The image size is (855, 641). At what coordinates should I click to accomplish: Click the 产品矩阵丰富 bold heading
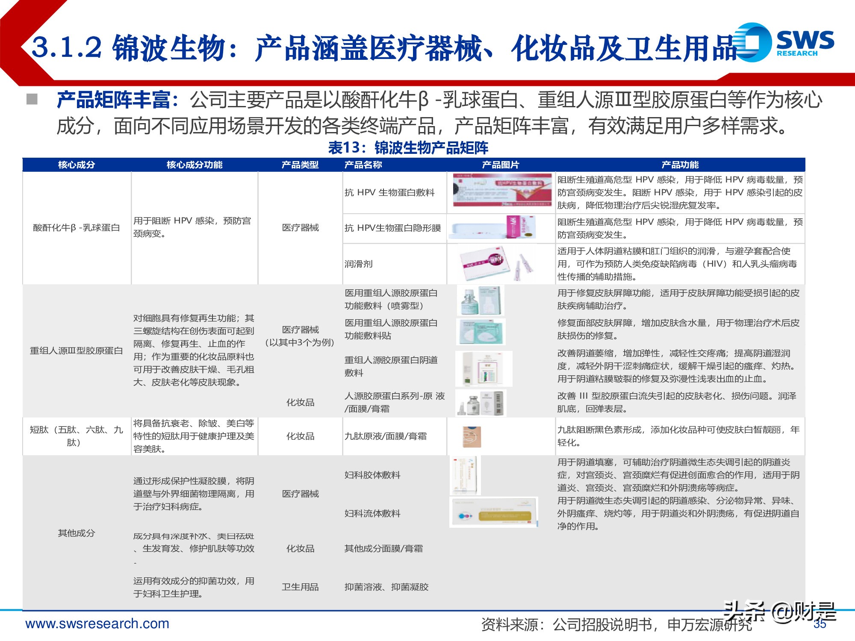point(118,100)
